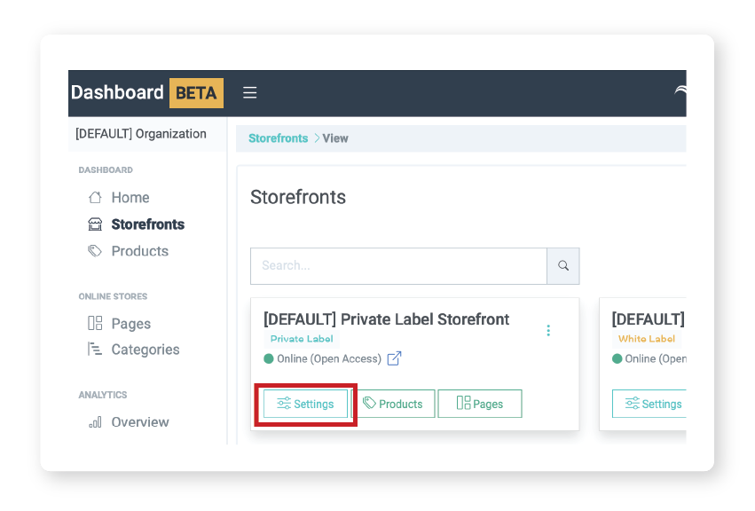
Task: Open Categories in the sidebar menu
Action: [145, 350]
